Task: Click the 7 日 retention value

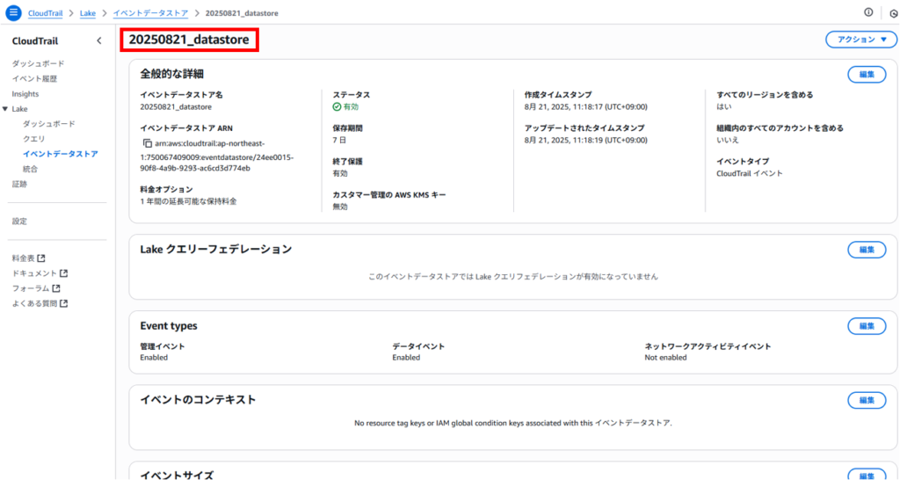Action: click(339, 140)
